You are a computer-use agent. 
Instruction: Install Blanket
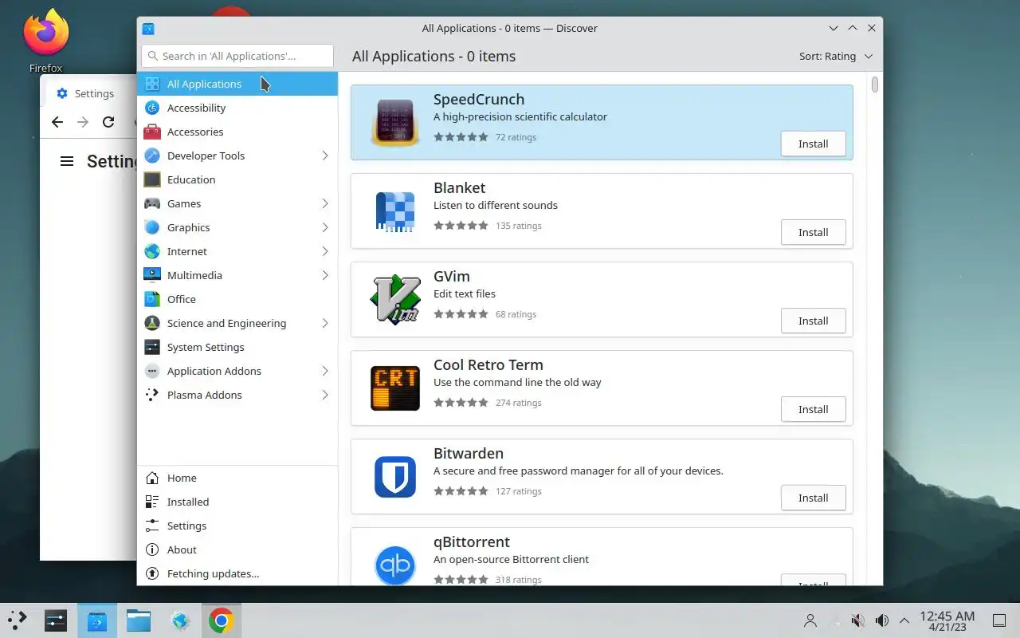[x=813, y=232]
